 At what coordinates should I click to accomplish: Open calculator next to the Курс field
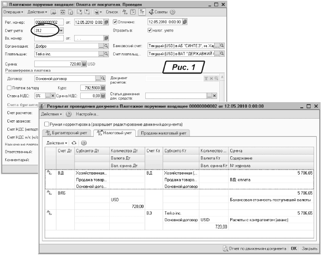pos(103,88)
